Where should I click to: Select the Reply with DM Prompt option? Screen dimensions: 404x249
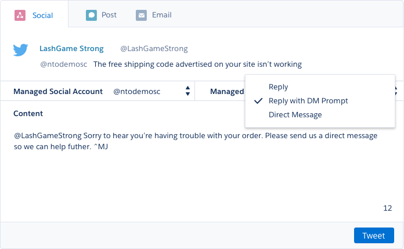[x=308, y=101]
